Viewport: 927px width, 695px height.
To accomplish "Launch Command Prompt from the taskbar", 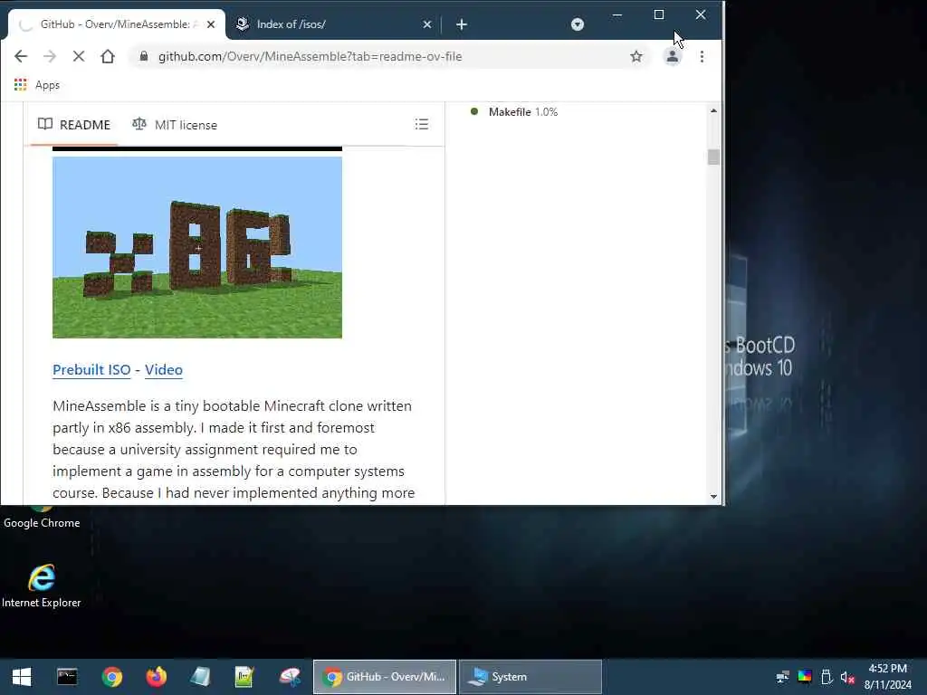I will (x=67, y=677).
